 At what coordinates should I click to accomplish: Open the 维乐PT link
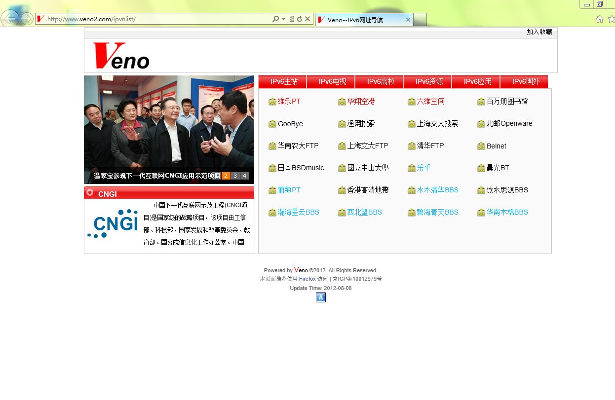(x=289, y=101)
